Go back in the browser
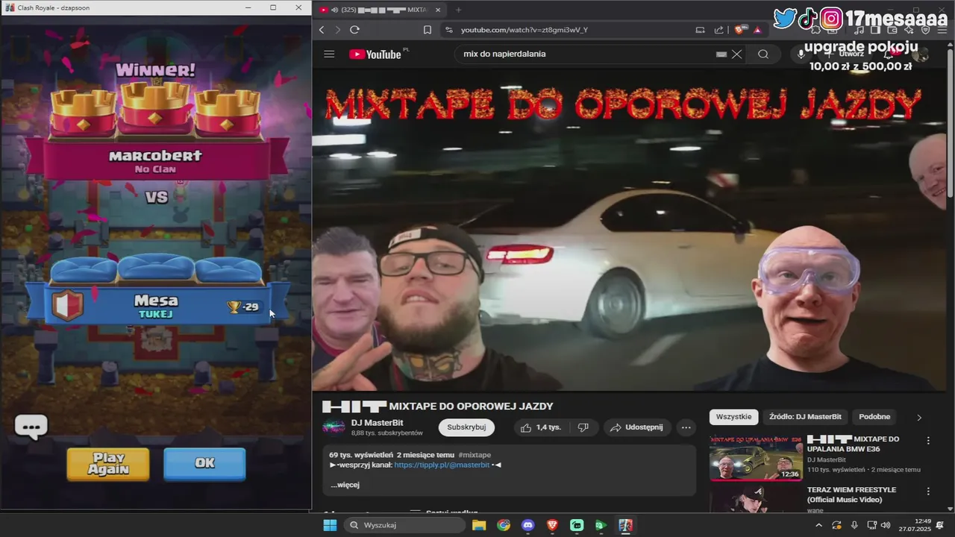The image size is (955, 537). coord(322,30)
